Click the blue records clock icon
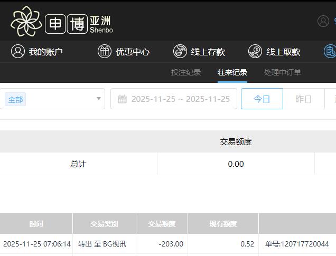The image size is (336, 256). click(330, 51)
